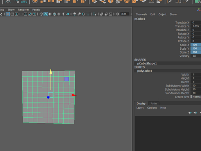This screenshot has height=151, width=201.
Task: Click the Translate X value field
Action: tap(196, 23)
